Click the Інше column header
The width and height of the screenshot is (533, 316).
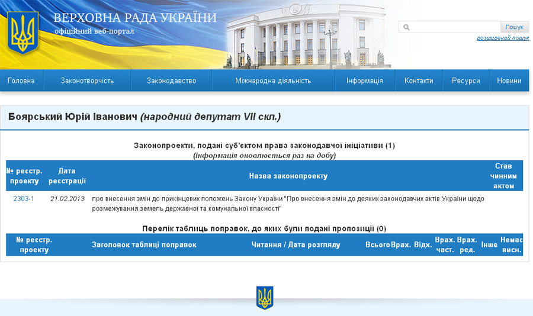pyautogui.click(x=489, y=244)
